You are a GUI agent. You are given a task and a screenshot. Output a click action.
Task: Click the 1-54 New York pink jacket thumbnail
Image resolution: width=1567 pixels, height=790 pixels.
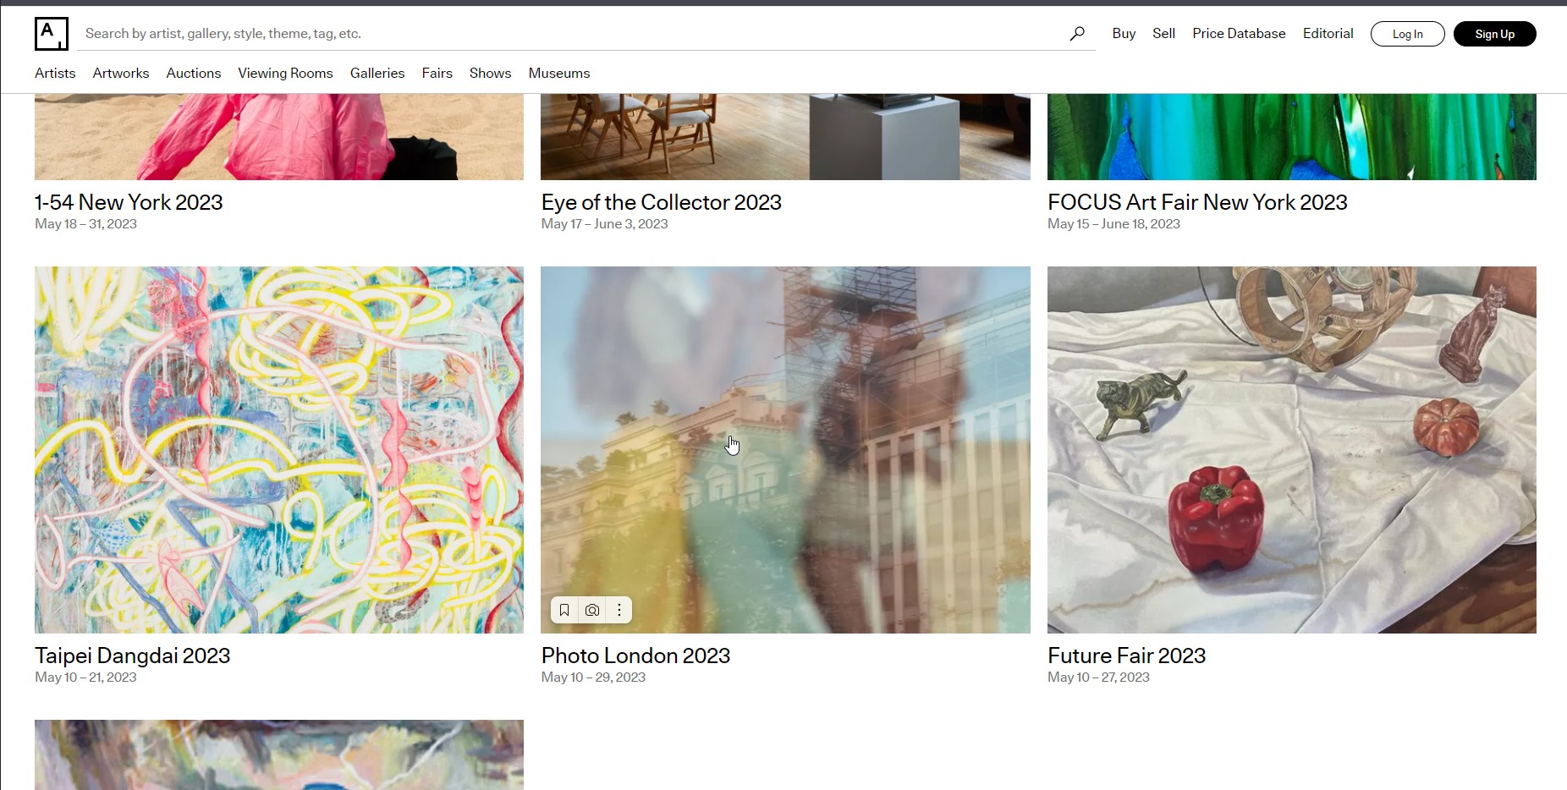[x=279, y=137]
